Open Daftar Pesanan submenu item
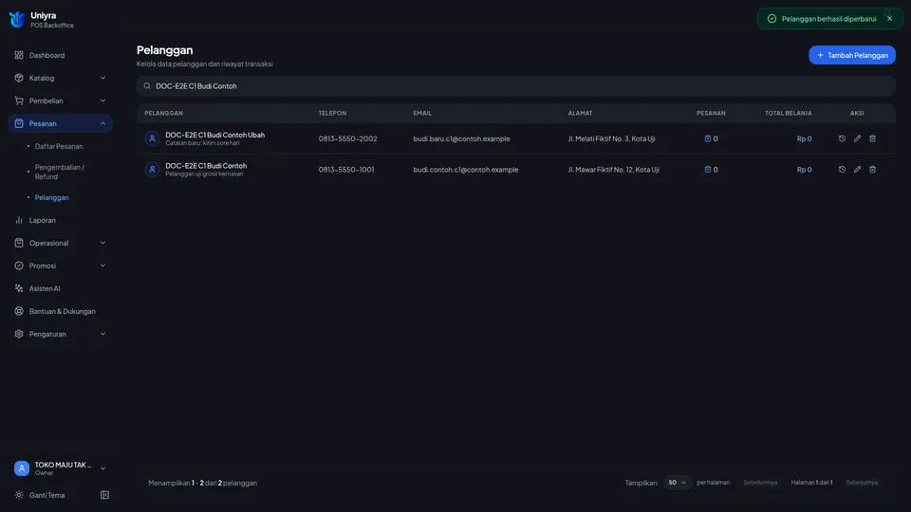 pos(59,146)
